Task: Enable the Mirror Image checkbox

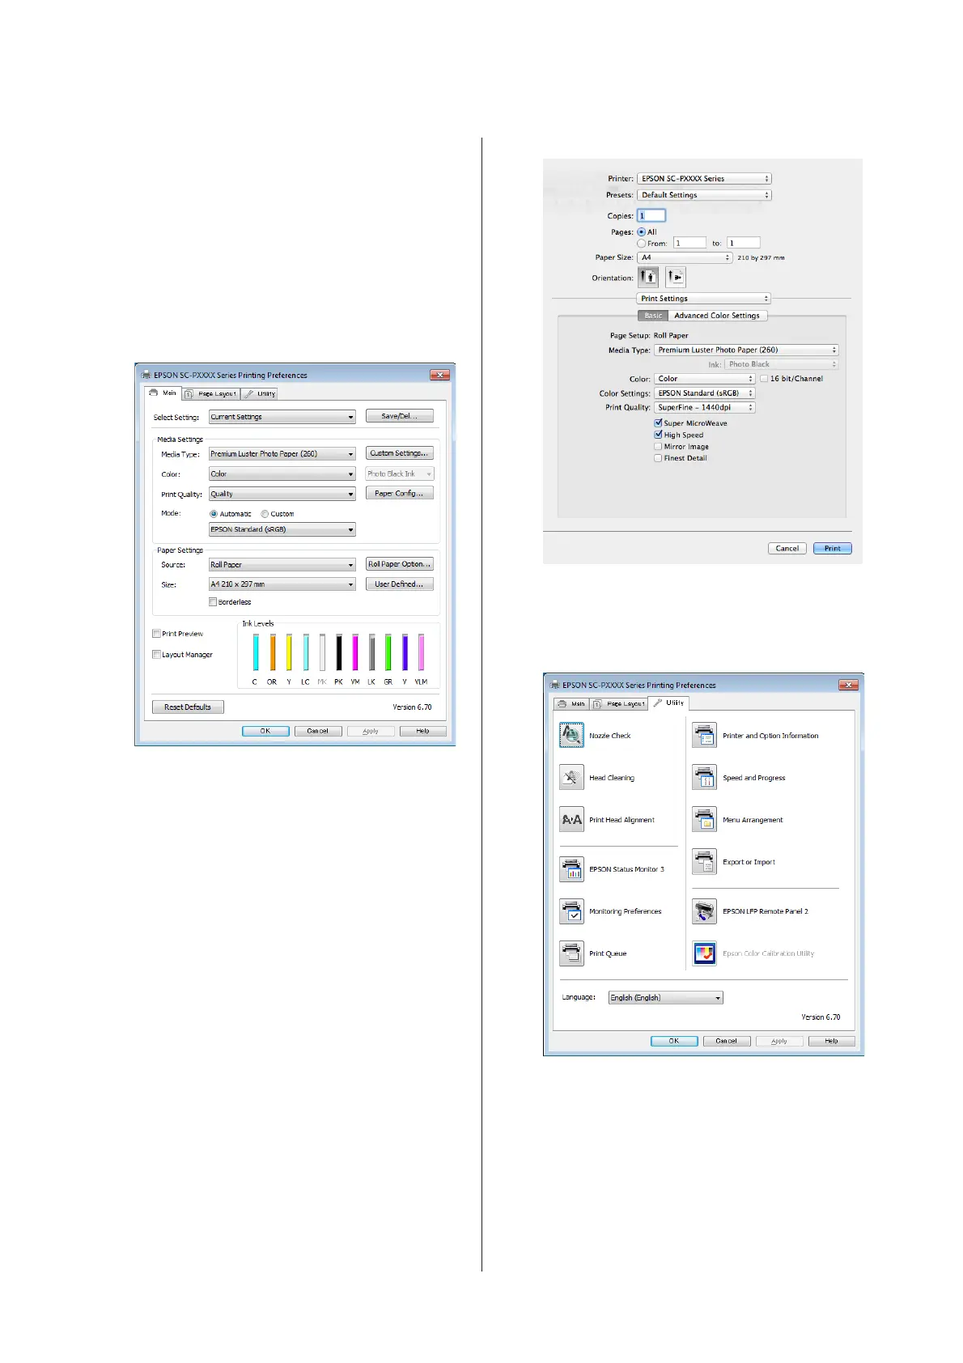Action: point(658,446)
